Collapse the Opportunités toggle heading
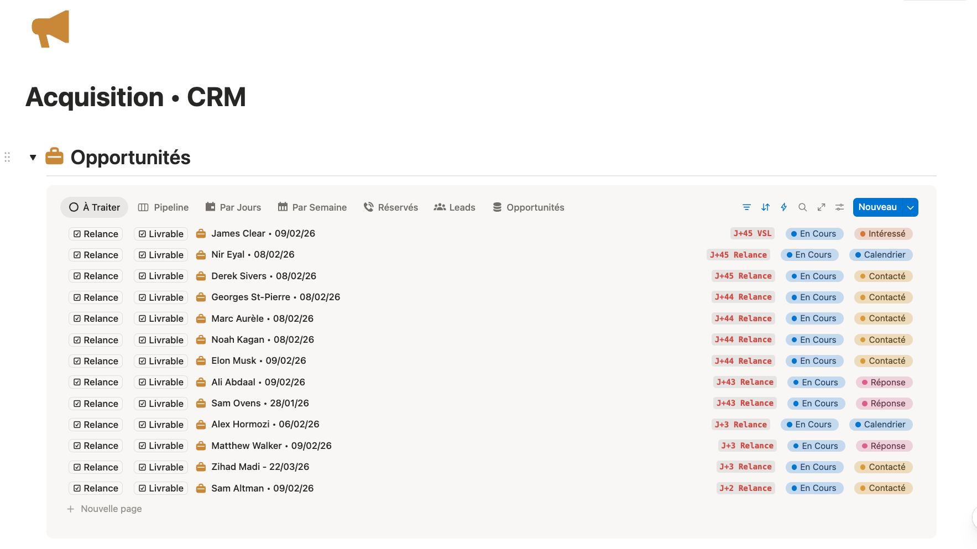Screen dimensions: 977x549 33,158
